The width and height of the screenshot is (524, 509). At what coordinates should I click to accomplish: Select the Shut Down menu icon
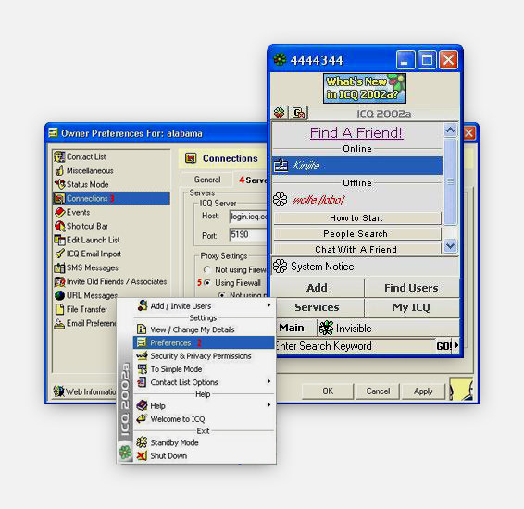click(142, 455)
